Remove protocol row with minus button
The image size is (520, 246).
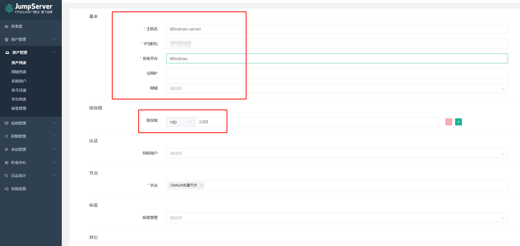click(449, 122)
